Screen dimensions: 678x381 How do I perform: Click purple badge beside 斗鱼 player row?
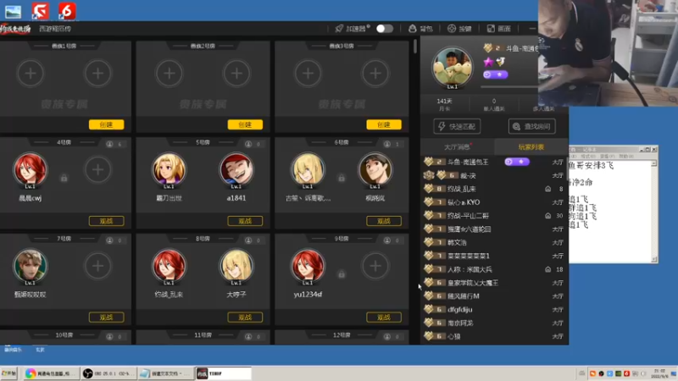[517, 162]
